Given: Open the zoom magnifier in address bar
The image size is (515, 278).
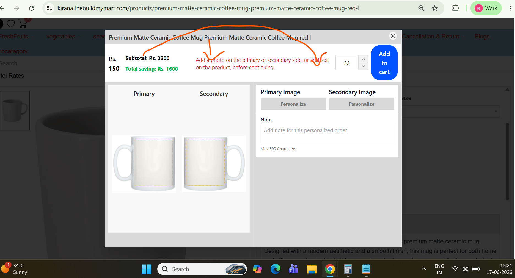Looking at the screenshot, I should tap(421, 8).
